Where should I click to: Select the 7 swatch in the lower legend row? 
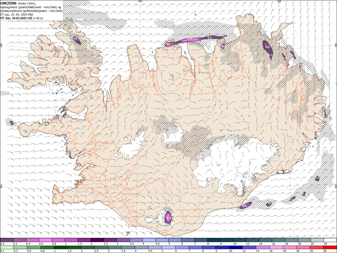(195, 247)
